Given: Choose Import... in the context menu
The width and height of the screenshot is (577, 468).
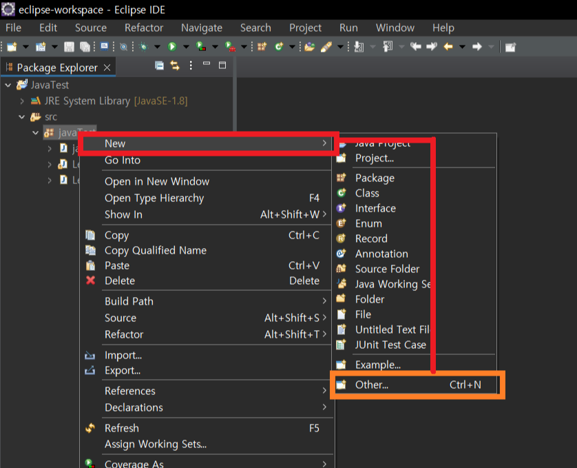Looking at the screenshot, I should [x=207, y=355].
